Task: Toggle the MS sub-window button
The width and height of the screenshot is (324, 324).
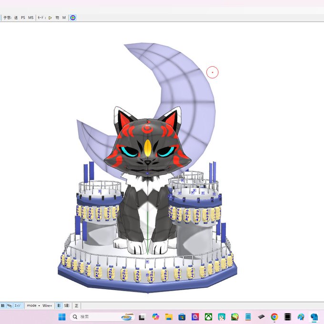Action: click(x=31, y=18)
